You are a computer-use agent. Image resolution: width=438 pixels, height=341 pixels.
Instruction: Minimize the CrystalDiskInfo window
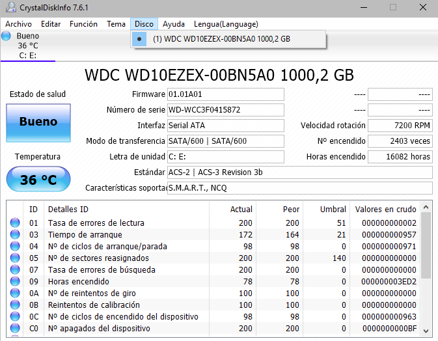364,8
